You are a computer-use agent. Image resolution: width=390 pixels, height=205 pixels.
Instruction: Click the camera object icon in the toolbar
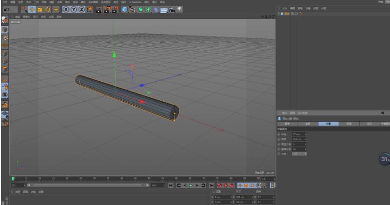[172, 9]
